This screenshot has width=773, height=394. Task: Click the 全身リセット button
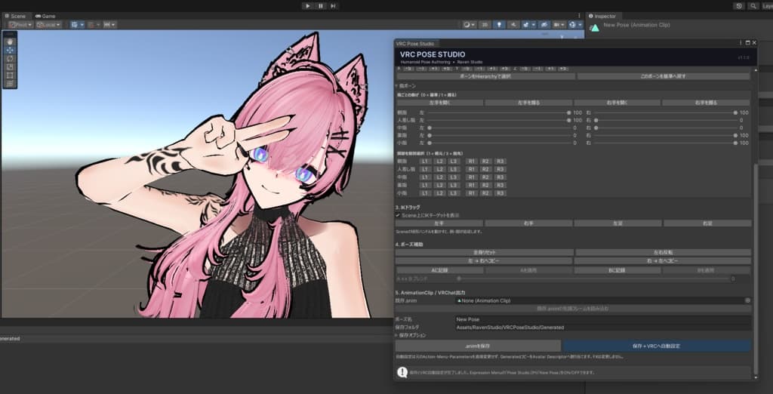click(x=484, y=252)
